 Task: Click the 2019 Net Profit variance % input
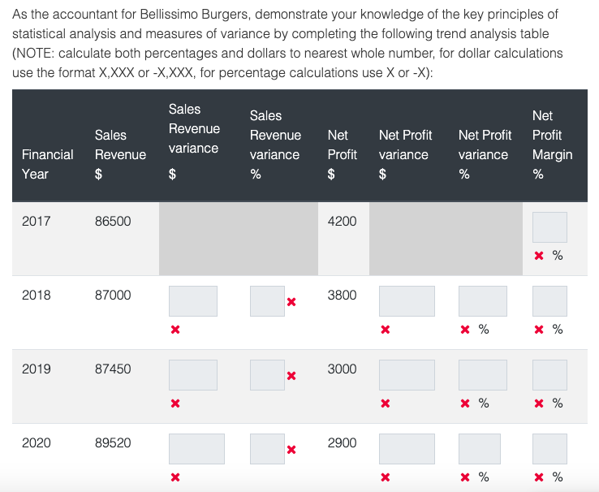click(482, 375)
